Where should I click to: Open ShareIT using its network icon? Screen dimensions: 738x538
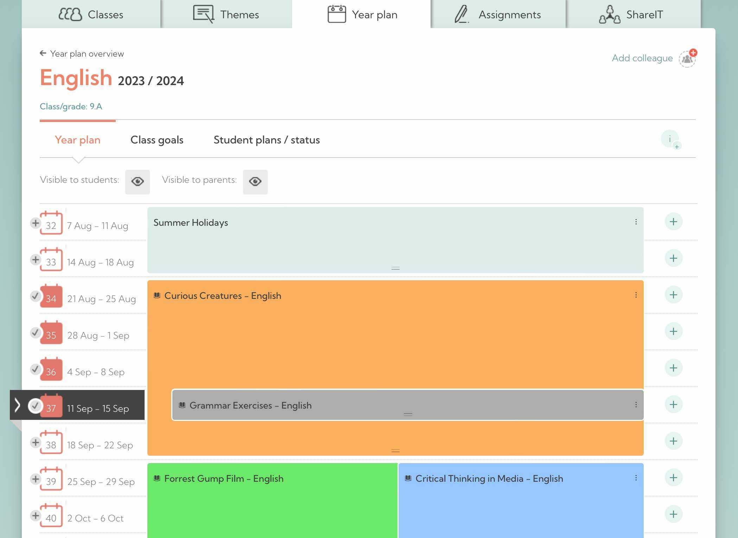pos(609,14)
